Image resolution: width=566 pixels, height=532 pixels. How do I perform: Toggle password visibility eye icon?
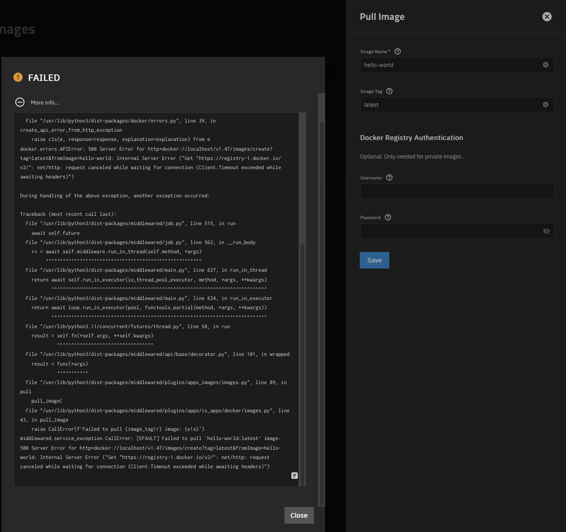pos(546,231)
